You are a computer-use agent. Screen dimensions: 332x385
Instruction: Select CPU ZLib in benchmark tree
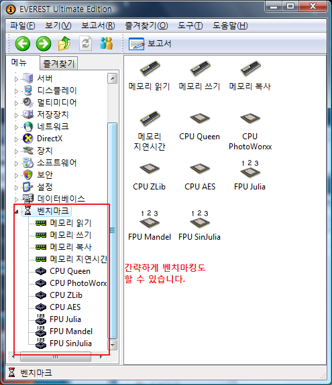[x=66, y=295]
